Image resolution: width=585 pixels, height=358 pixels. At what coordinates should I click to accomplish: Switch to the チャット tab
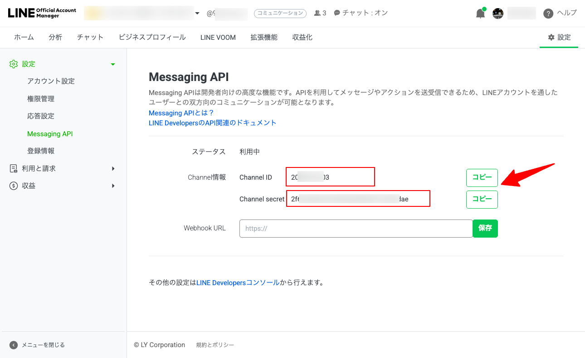point(90,38)
